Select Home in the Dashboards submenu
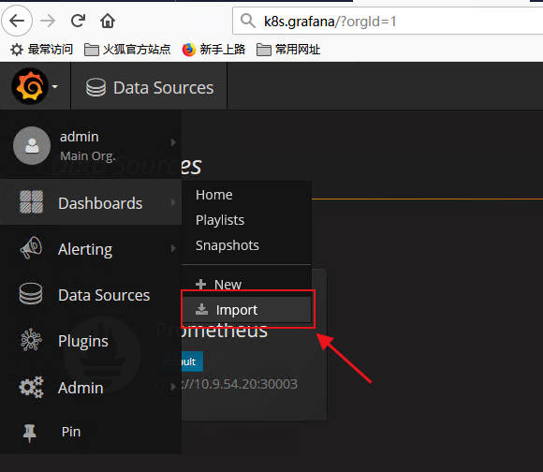 [x=214, y=195]
